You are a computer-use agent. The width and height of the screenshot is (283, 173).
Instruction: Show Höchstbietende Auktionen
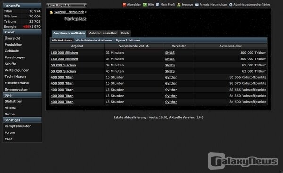[x=94, y=41]
